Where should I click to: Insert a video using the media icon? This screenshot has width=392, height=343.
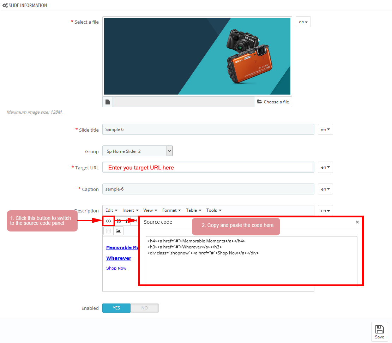(x=109, y=231)
